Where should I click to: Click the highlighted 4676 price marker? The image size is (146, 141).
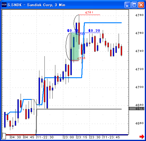pos(137,109)
